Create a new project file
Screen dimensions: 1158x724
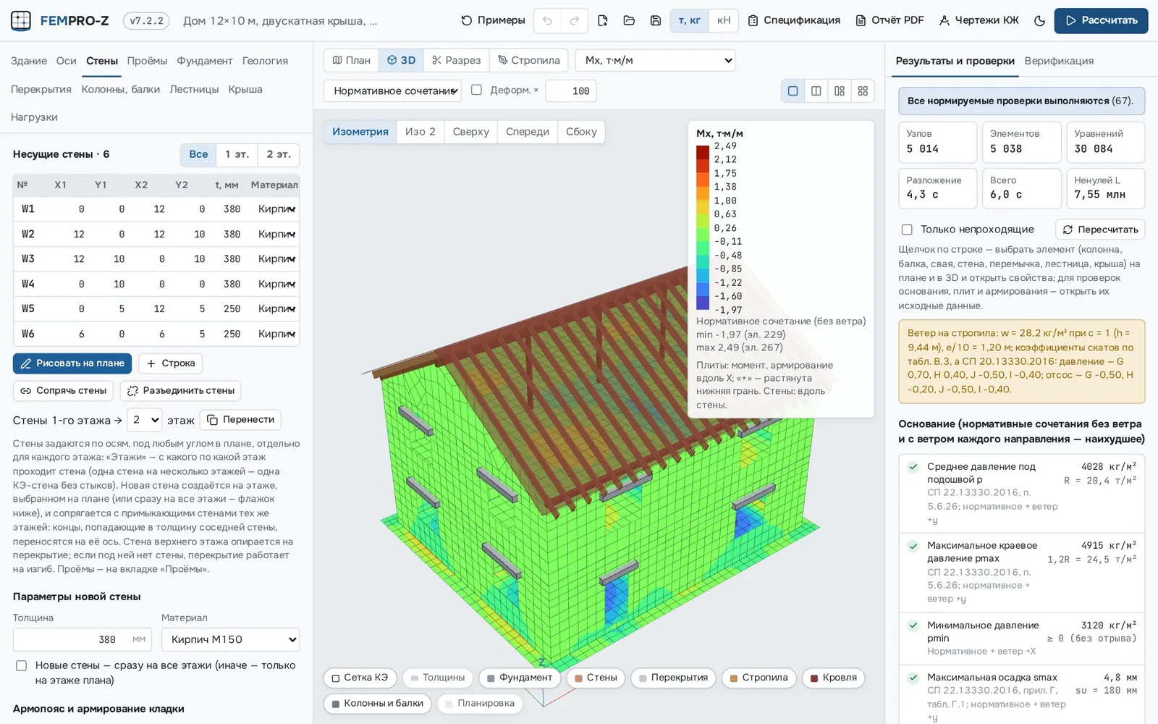click(603, 21)
